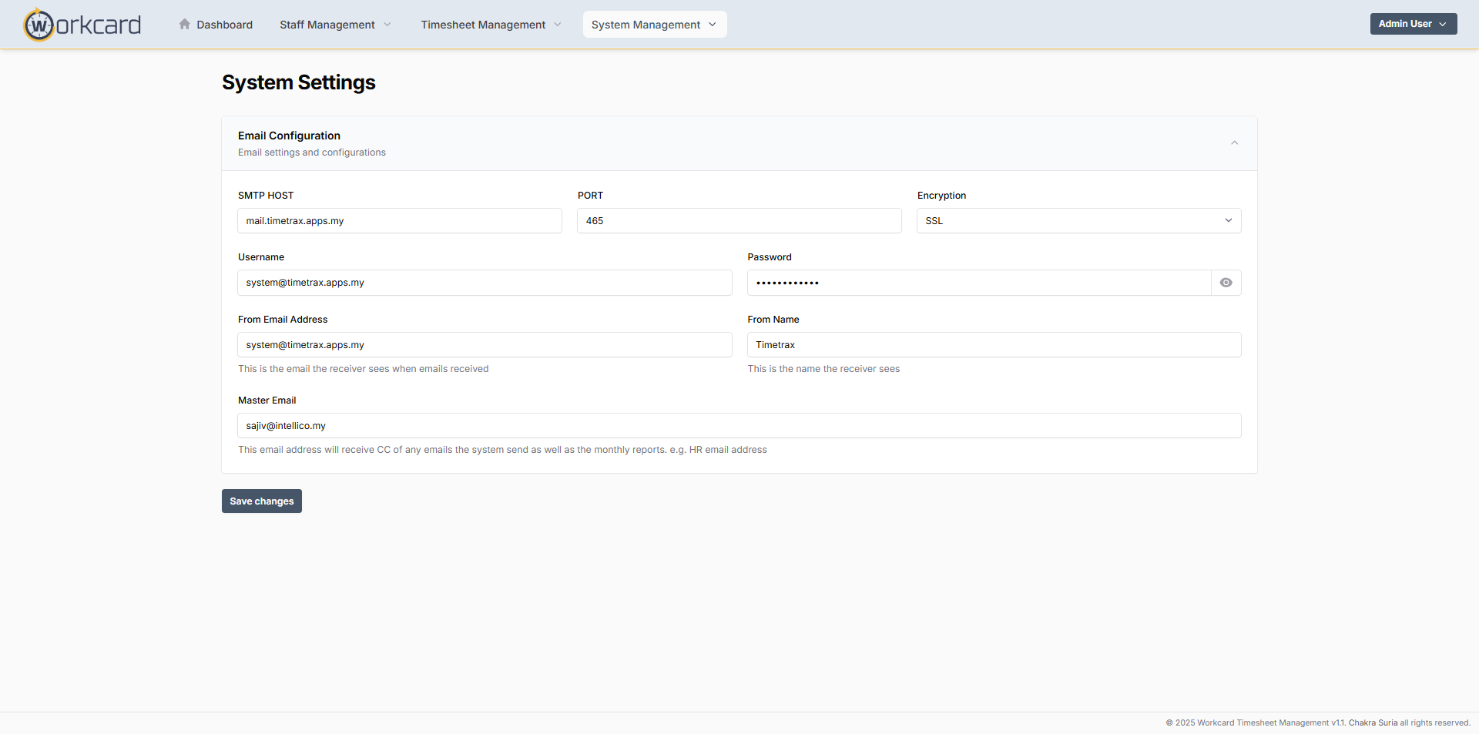Open the Admin User menu
Viewport: 1479px width, 734px height.
[1413, 24]
